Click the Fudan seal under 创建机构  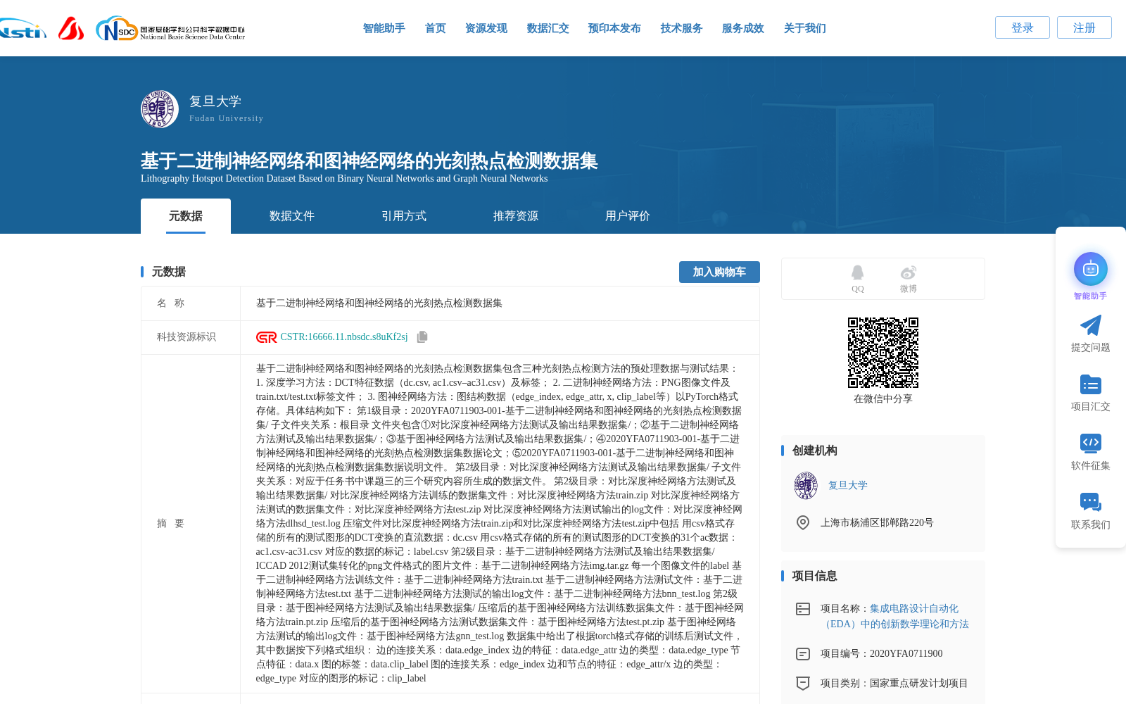806,486
